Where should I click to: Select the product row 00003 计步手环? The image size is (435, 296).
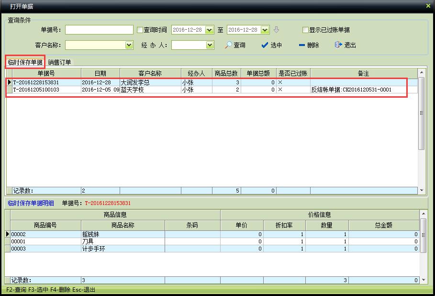212,249
